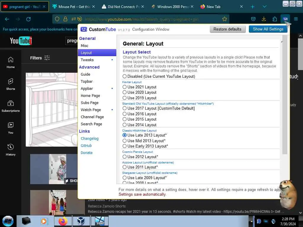Click the Show All Settings button
Image resolution: width=303 pixels, height=227 pixels.
pos(268,29)
